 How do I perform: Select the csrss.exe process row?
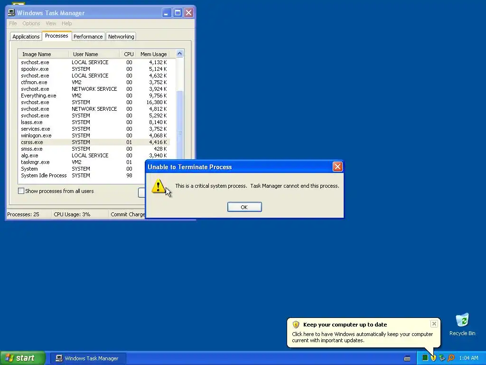click(x=94, y=142)
